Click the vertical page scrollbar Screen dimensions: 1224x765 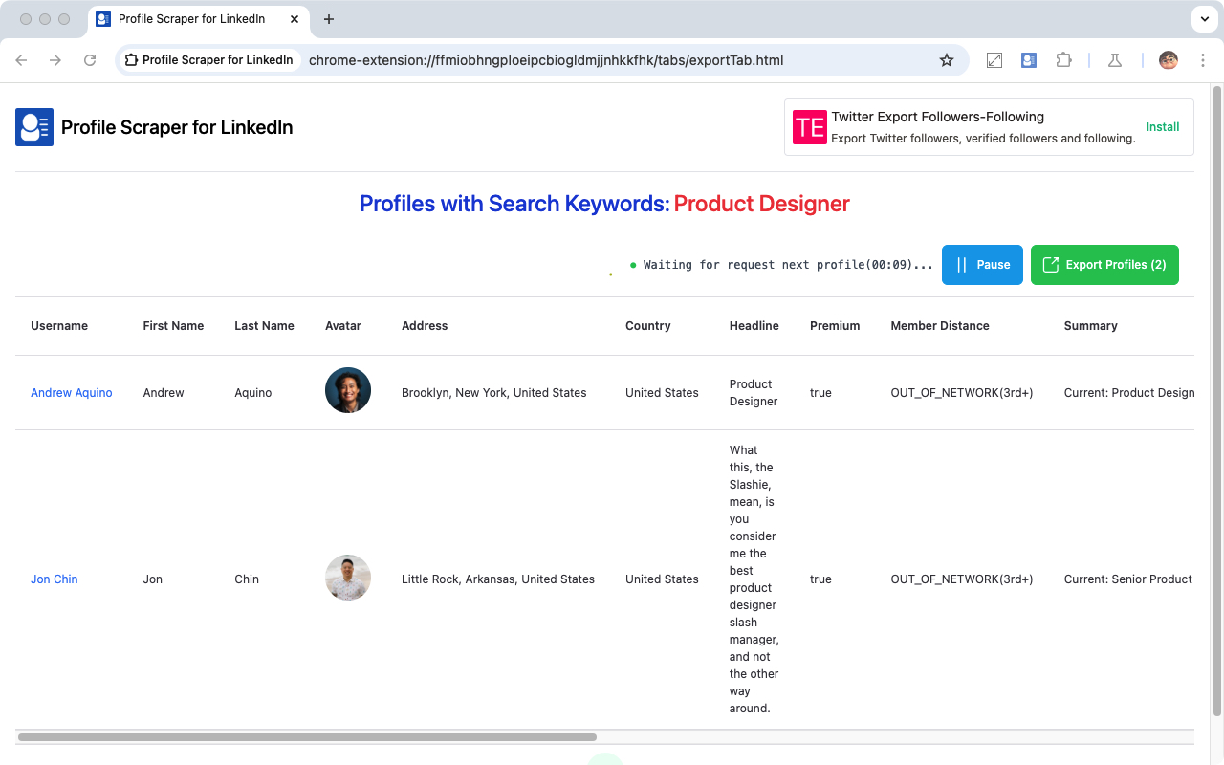point(1217,401)
